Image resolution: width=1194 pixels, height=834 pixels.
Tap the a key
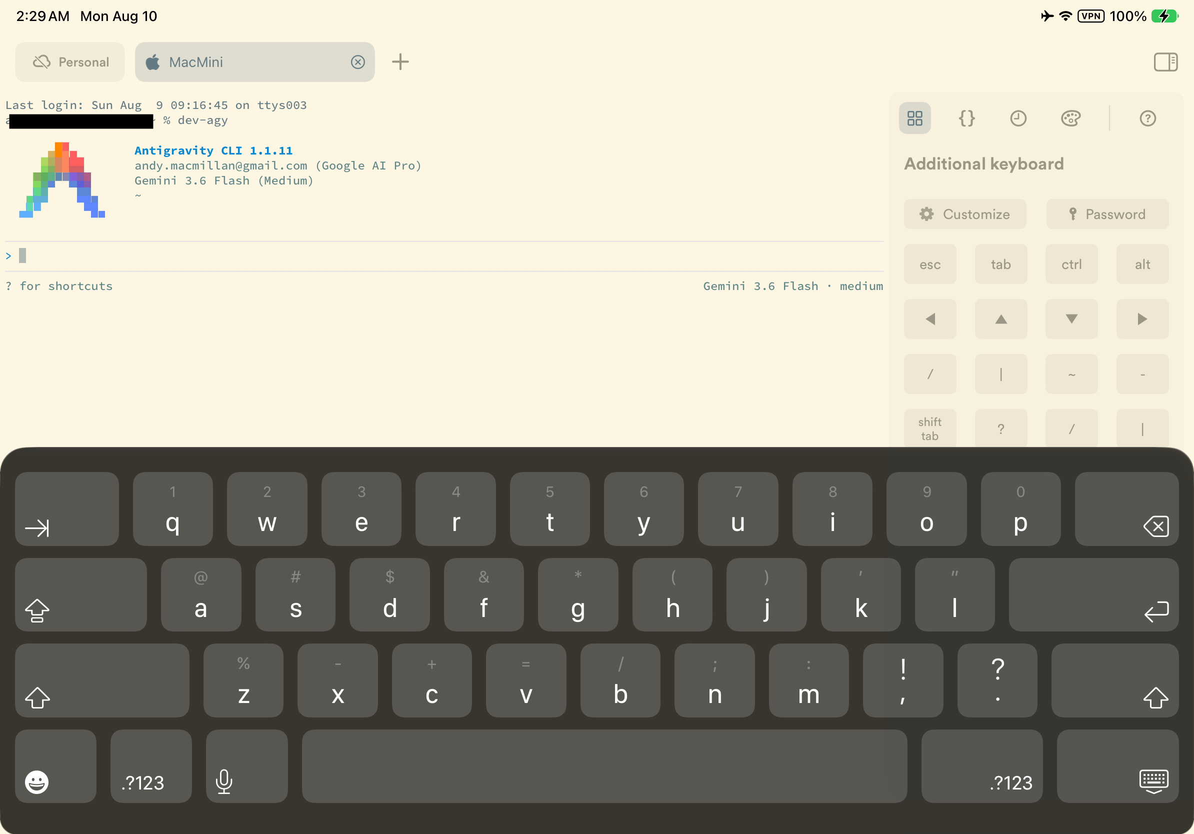coord(200,595)
